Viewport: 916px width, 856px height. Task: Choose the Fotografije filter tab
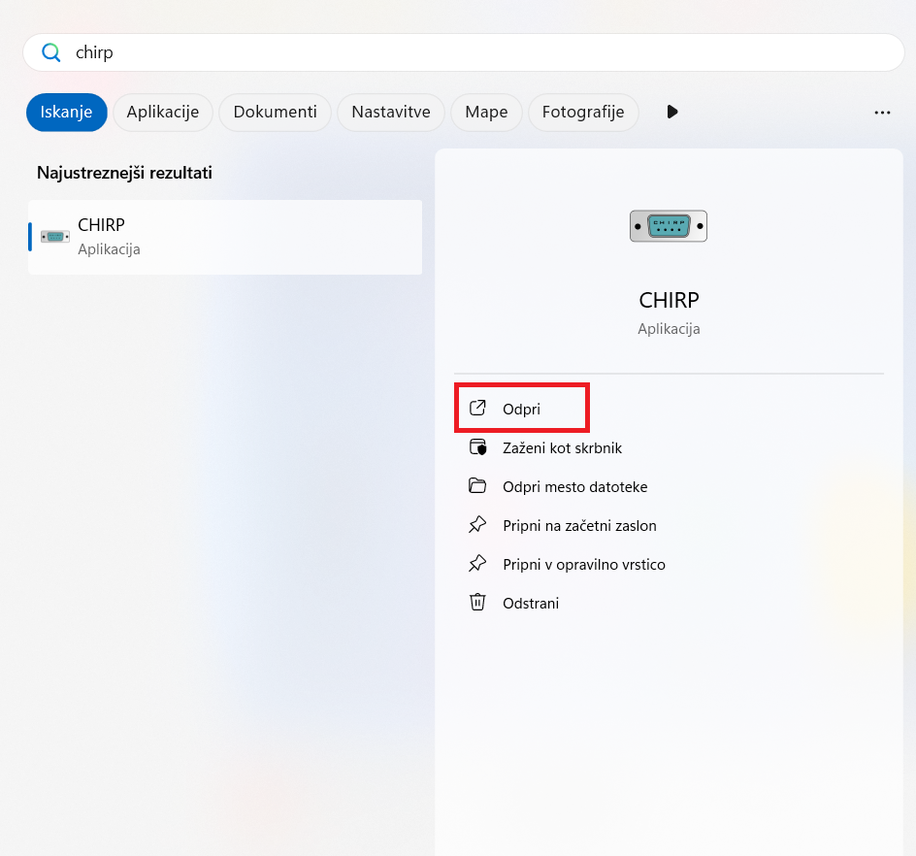583,113
